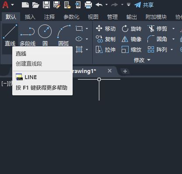The height and width of the screenshot is (174, 182).
Task: Select the 圆 circle tool
Action: (45, 35)
